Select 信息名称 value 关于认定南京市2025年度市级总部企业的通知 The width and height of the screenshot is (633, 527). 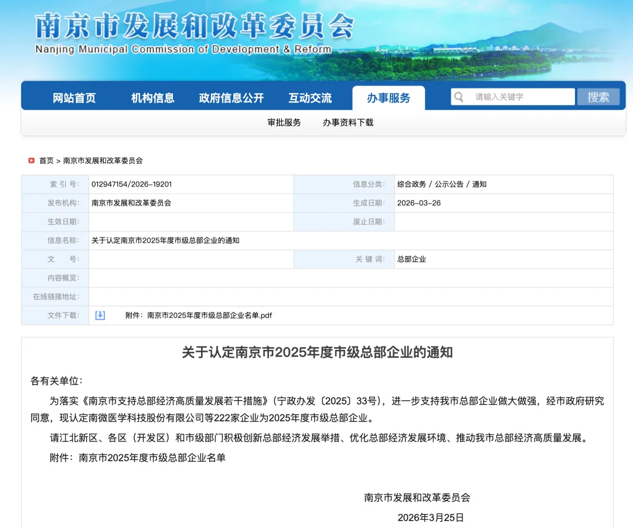click(x=165, y=241)
